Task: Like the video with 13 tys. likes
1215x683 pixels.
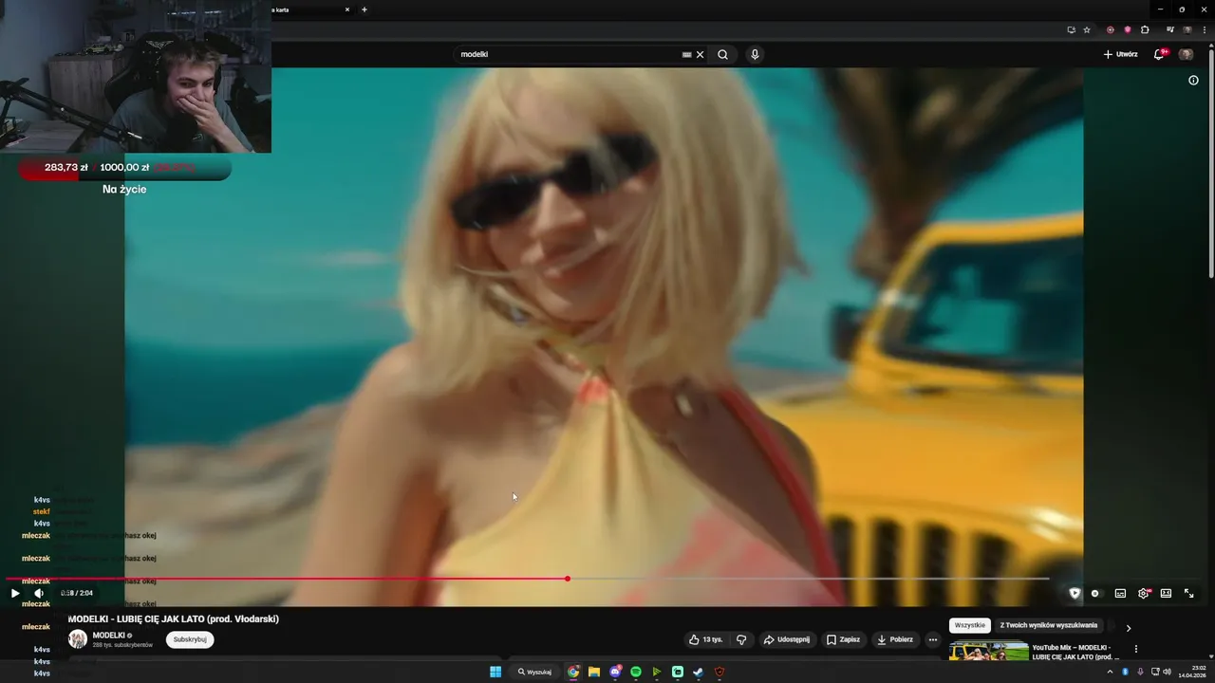Action: 706,639
